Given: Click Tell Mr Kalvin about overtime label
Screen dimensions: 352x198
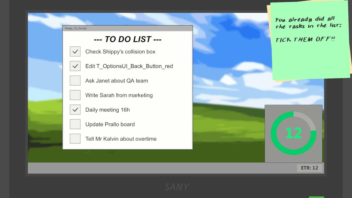Looking at the screenshot, I should (121, 139).
